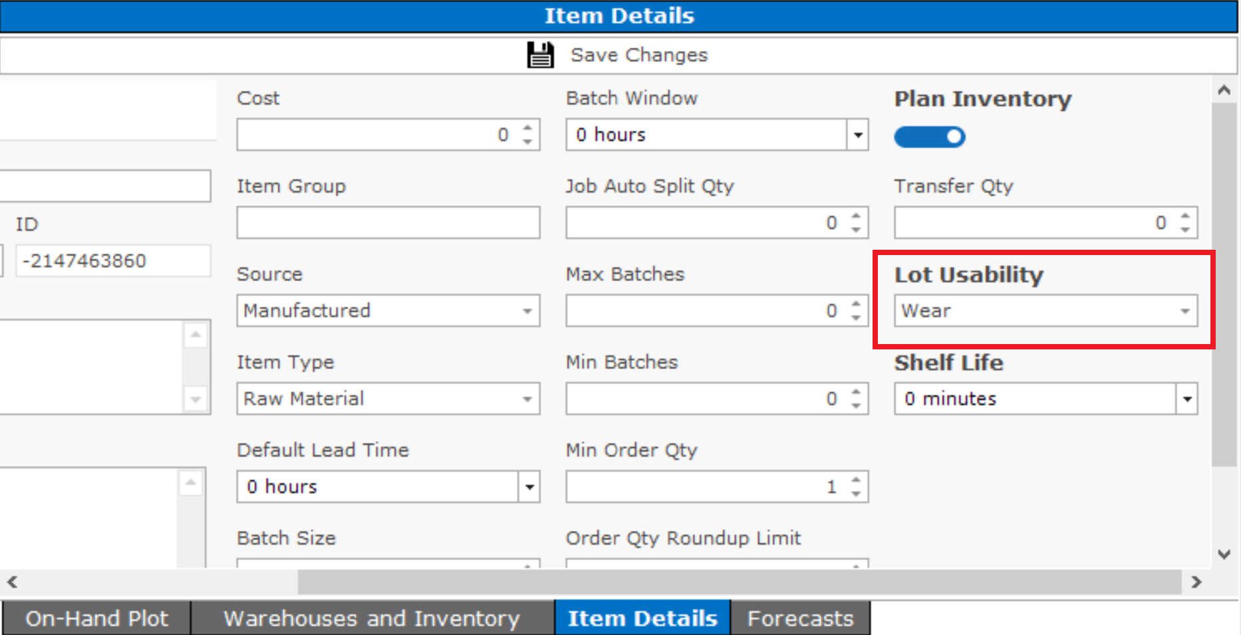Click the upper text box scroll-up arrow

pyautogui.click(x=196, y=335)
